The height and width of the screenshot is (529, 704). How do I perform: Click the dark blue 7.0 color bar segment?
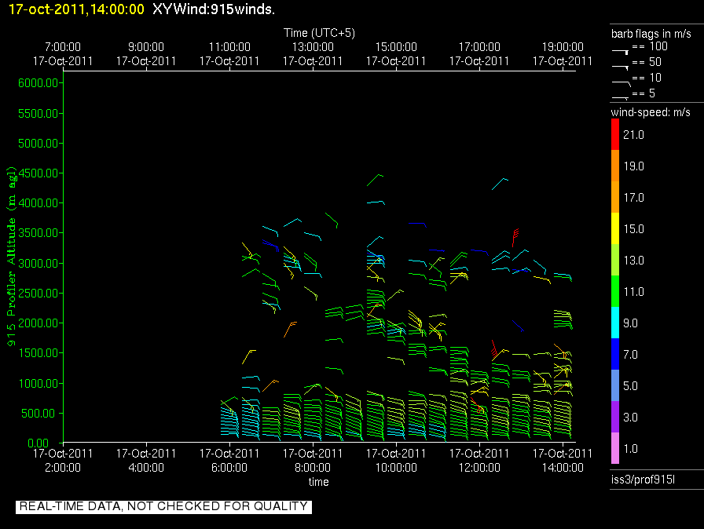point(615,354)
